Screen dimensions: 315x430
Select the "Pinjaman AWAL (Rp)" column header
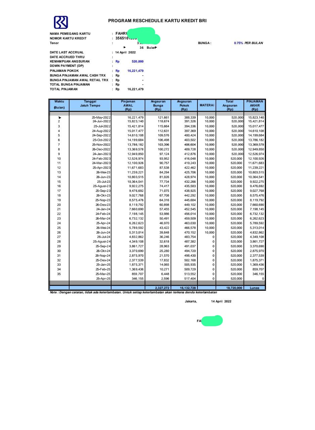click(128, 105)
